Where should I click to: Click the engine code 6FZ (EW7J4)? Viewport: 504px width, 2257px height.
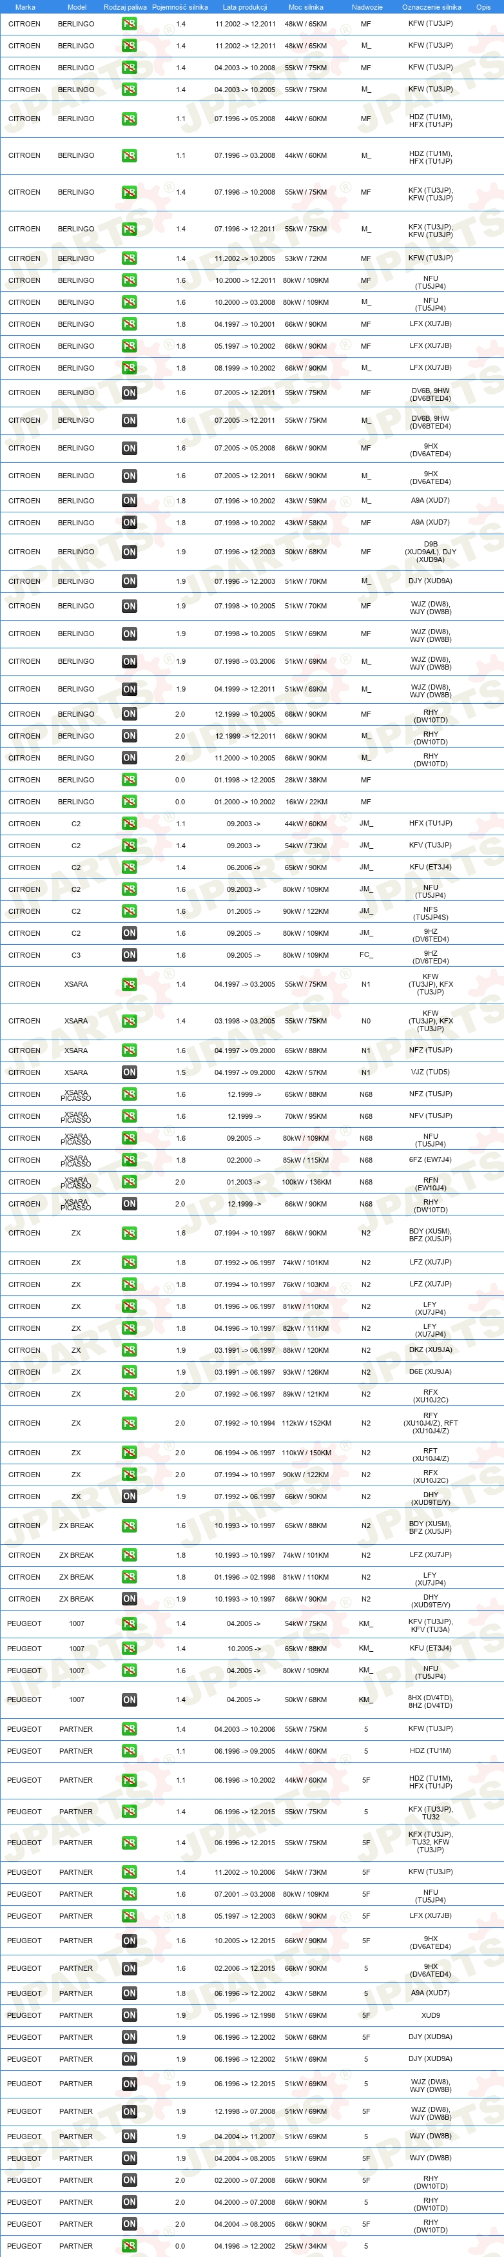(431, 1160)
